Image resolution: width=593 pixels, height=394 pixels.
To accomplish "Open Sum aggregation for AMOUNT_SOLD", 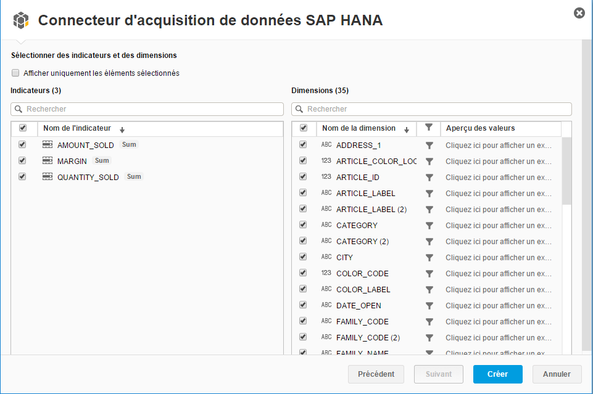I will coord(129,145).
